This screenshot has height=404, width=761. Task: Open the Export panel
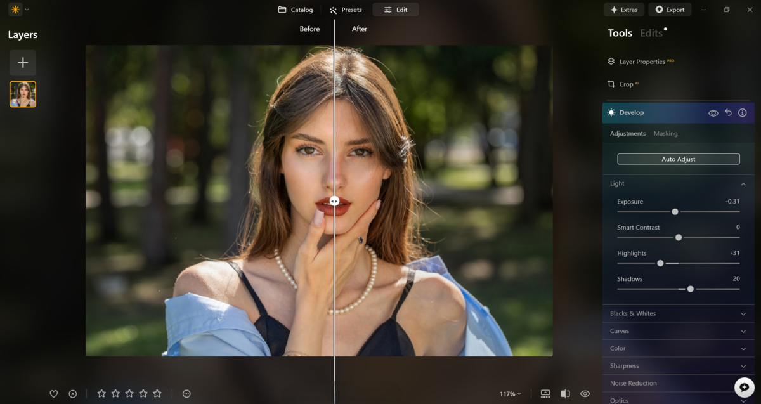(670, 10)
